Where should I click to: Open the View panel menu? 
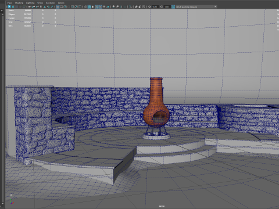point(9,3)
